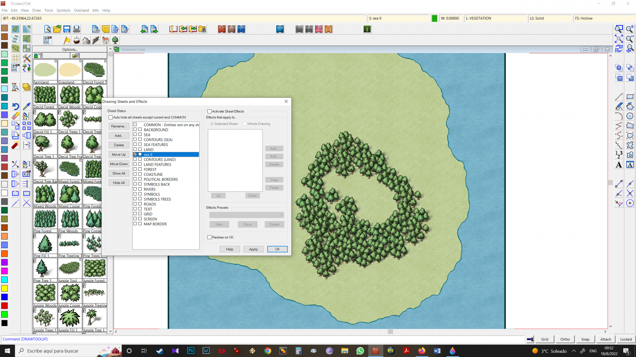Open the File menu

point(5,10)
